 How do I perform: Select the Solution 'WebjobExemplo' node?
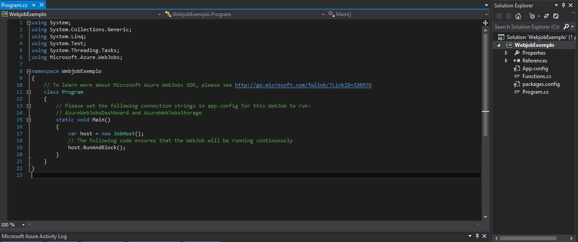tap(537, 37)
